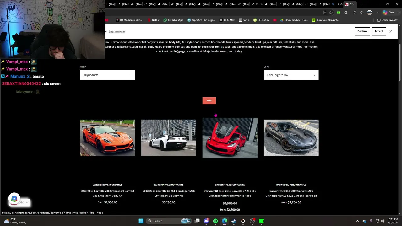This screenshot has height=226, width=402.
Task: Accept cookies in the banner
Action: tap(379, 31)
